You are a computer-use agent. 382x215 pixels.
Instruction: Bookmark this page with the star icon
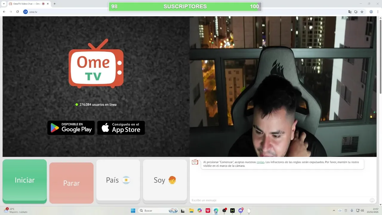pyautogui.click(x=362, y=12)
